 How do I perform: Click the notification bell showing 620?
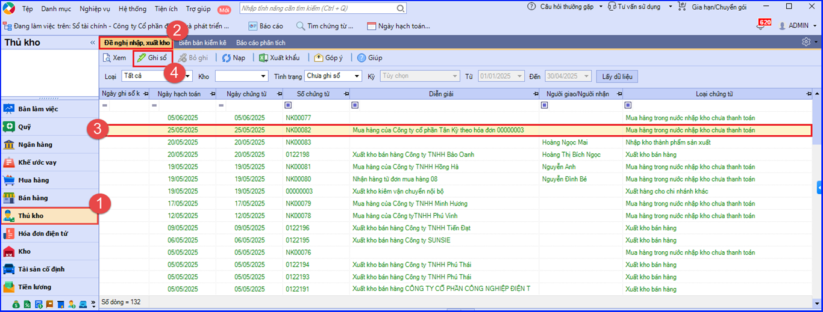pos(761,25)
